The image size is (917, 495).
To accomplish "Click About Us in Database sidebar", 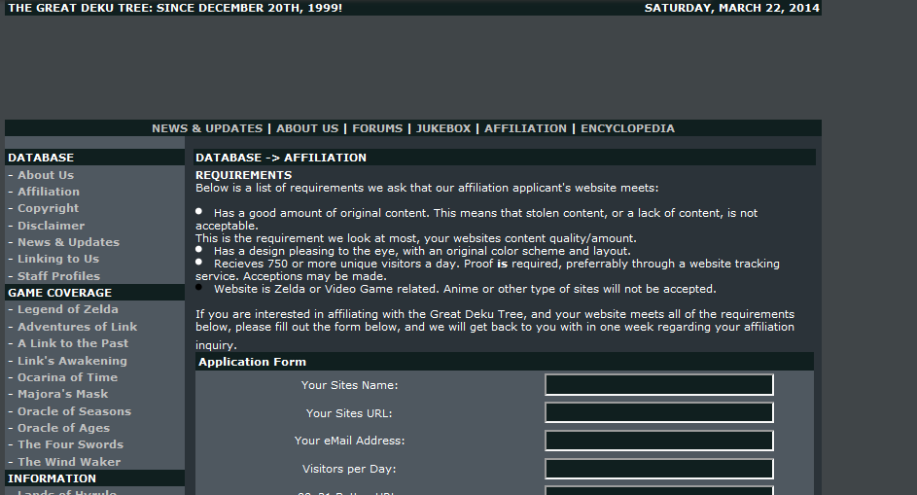I will point(46,175).
